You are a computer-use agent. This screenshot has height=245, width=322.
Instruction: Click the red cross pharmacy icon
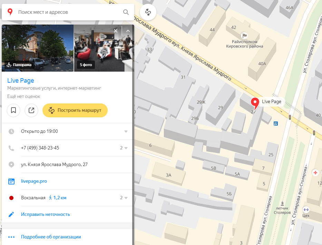[x=315, y=173]
